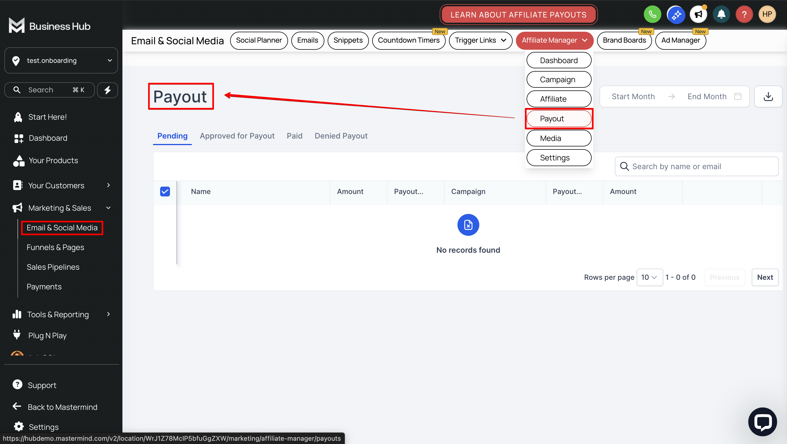Expand the Tools & Reporting chevron

108,314
